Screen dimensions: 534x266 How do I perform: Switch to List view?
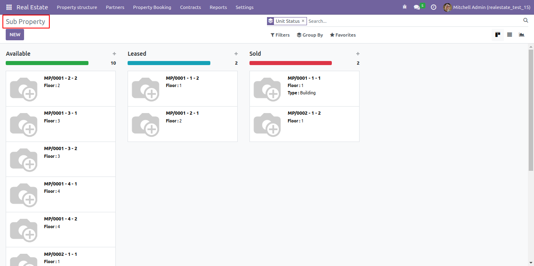click(510, 35)
